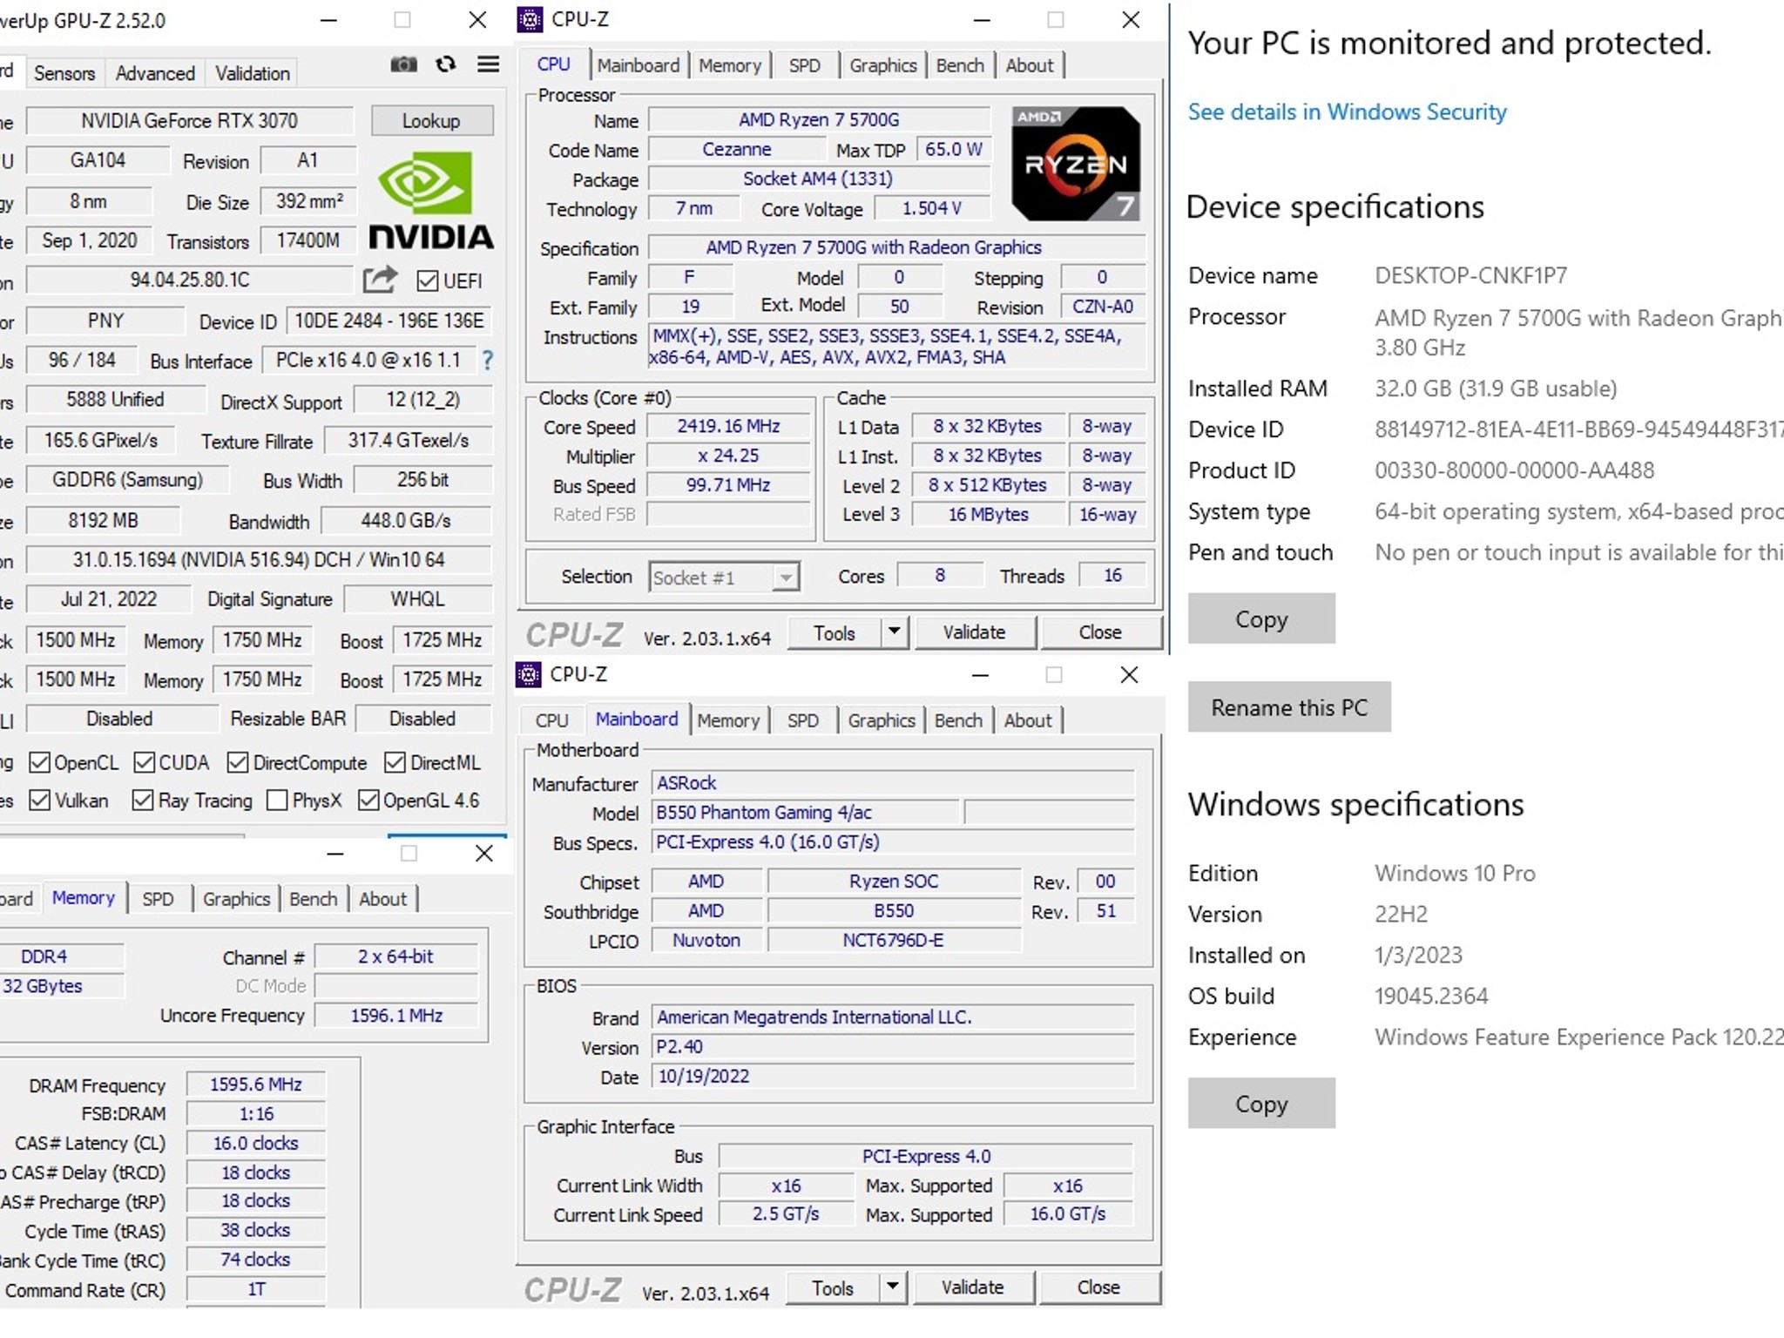Disable the Ray Tracing checkbox
Viewport: 1784px width, 1338px height.
point(144,800)
